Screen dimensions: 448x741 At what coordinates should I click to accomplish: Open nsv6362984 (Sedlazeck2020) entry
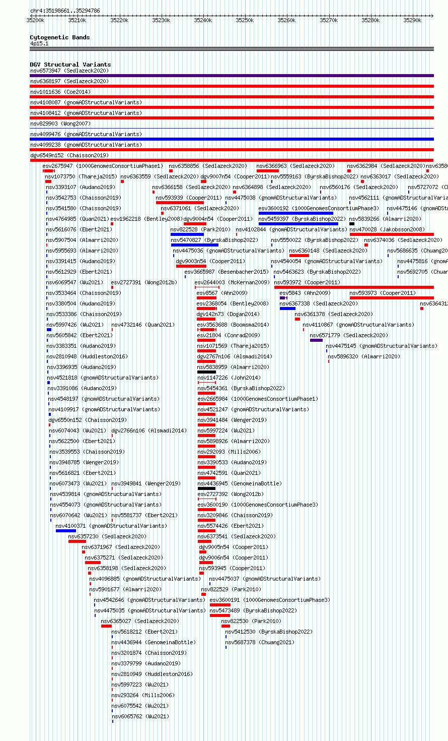click(x=386, y=166)
